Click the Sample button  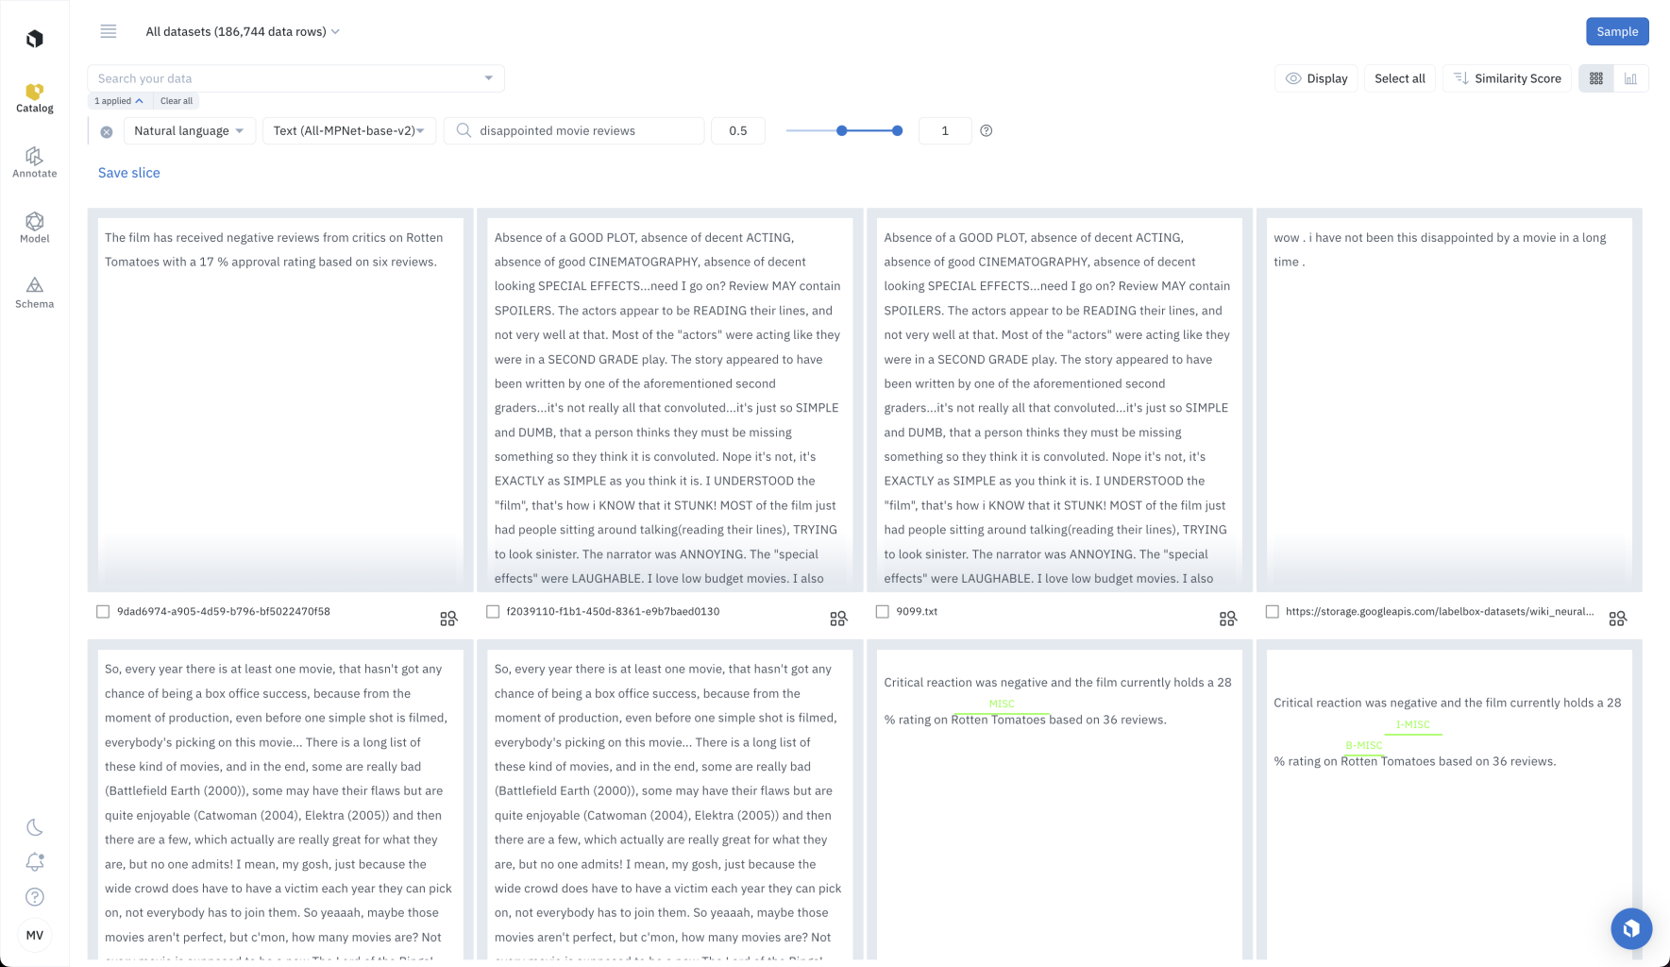click(x=1617, y=31)
